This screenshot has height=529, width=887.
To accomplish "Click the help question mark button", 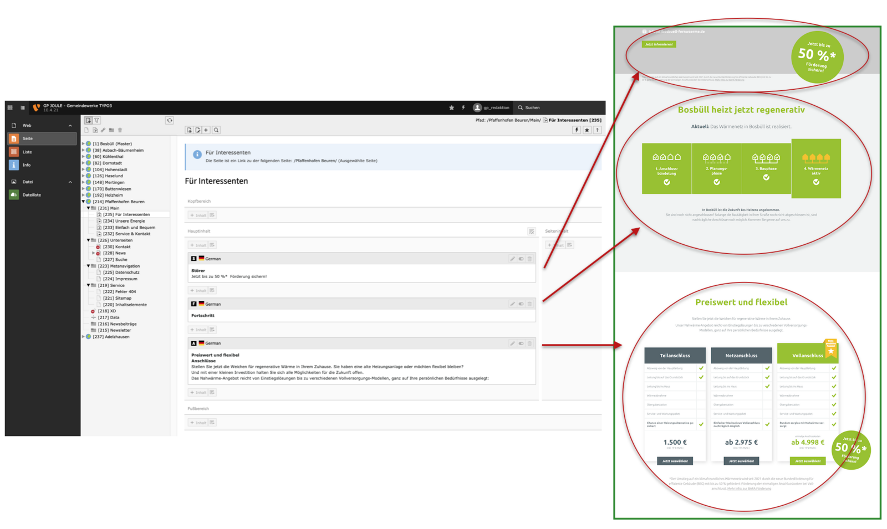I will click(x=597, y=130).
